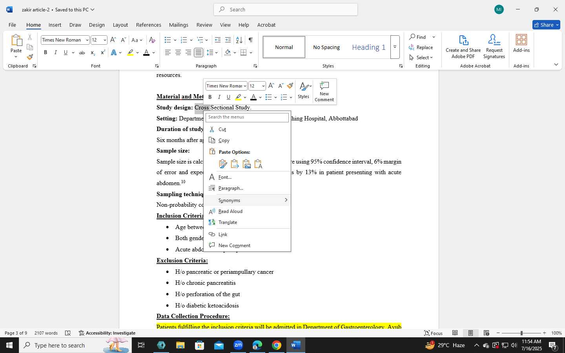
Task: Open the Layout ribbon tab
Action: pos(120,25)
